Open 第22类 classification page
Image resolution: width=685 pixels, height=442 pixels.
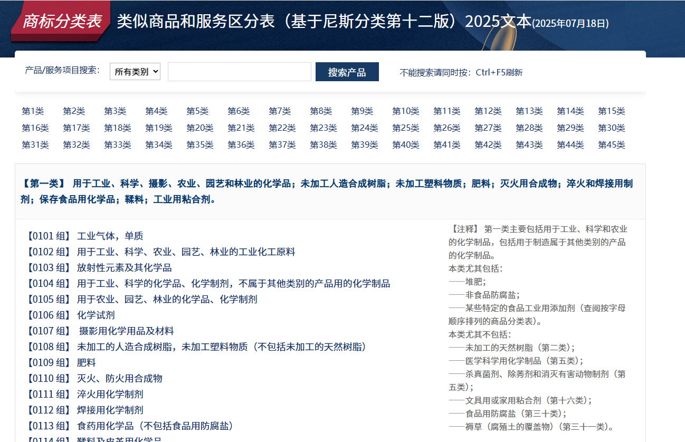tap(282, 128)
